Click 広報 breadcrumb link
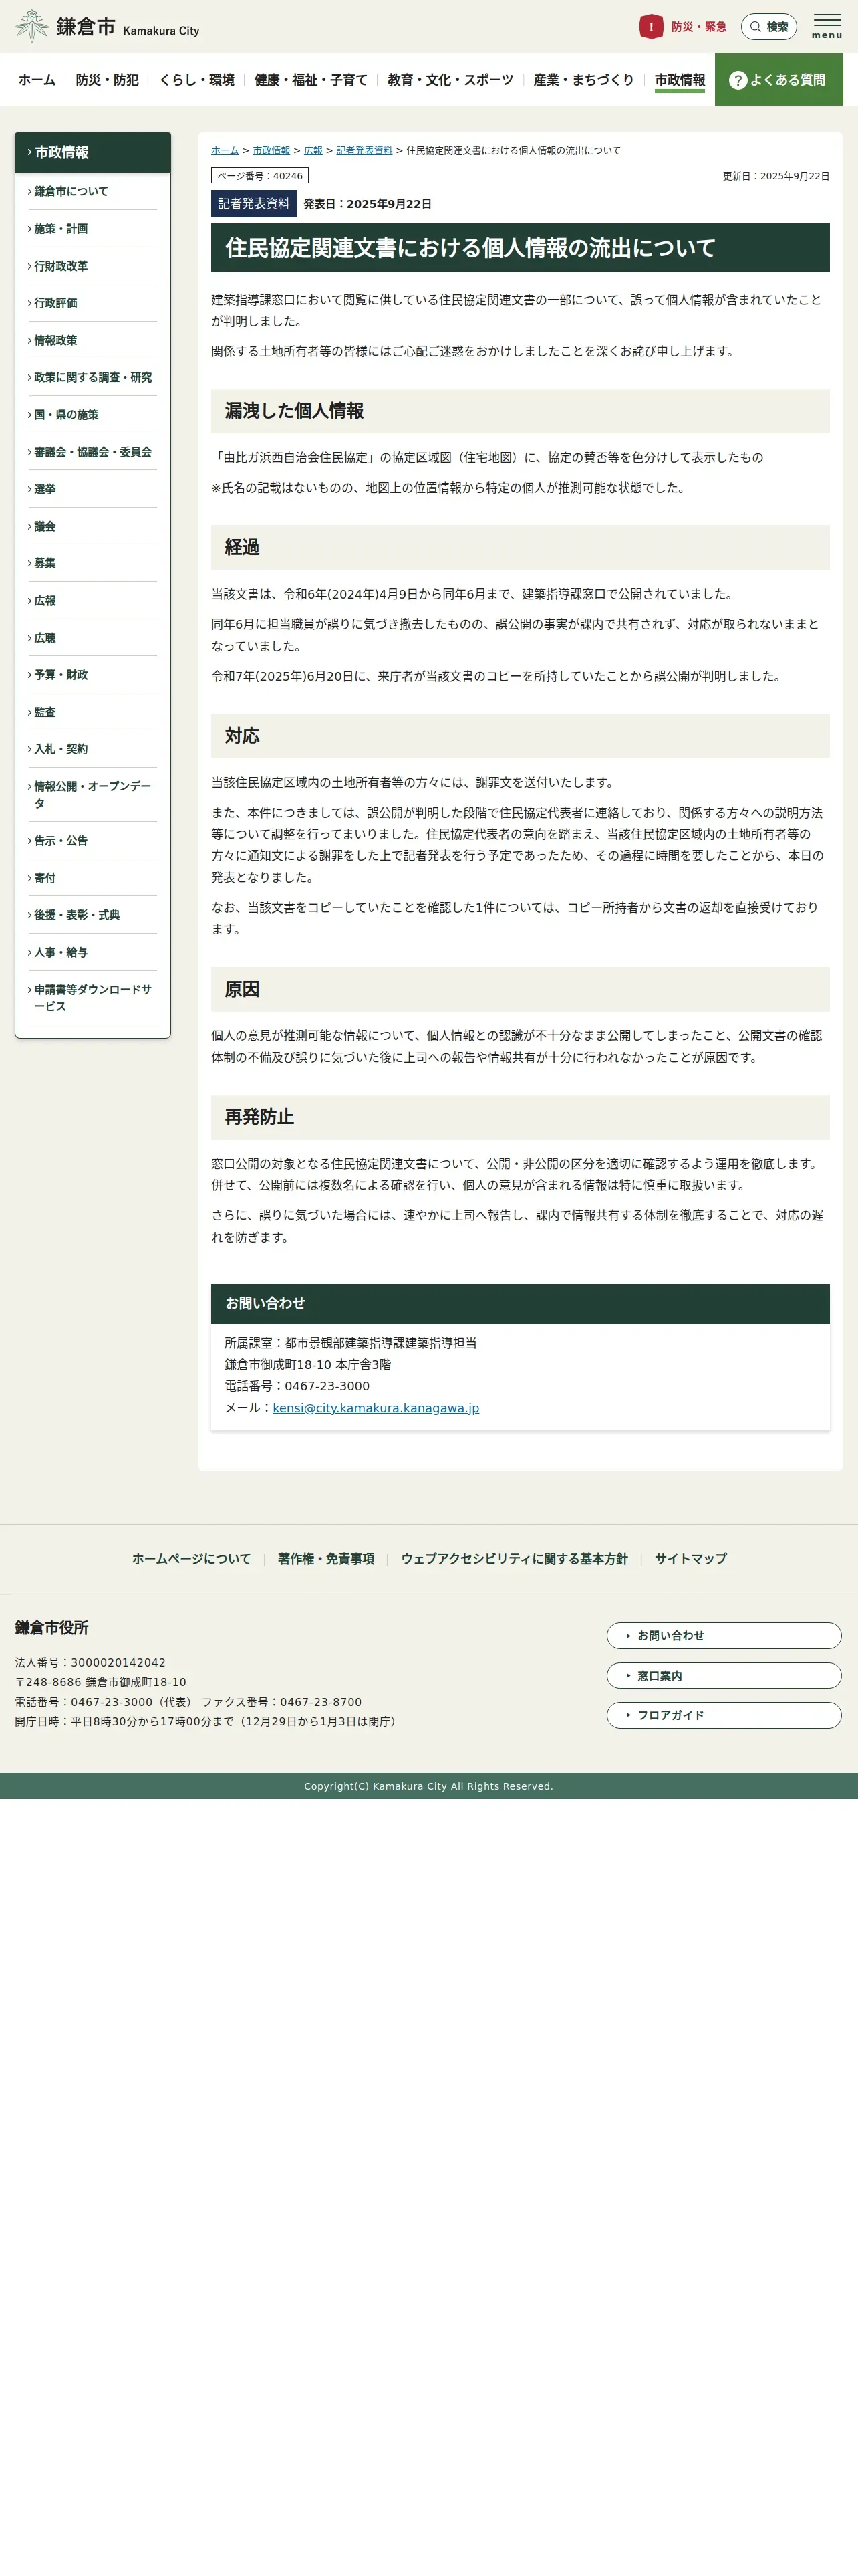Screen dimensions: 858x2576 coord(313,151)
